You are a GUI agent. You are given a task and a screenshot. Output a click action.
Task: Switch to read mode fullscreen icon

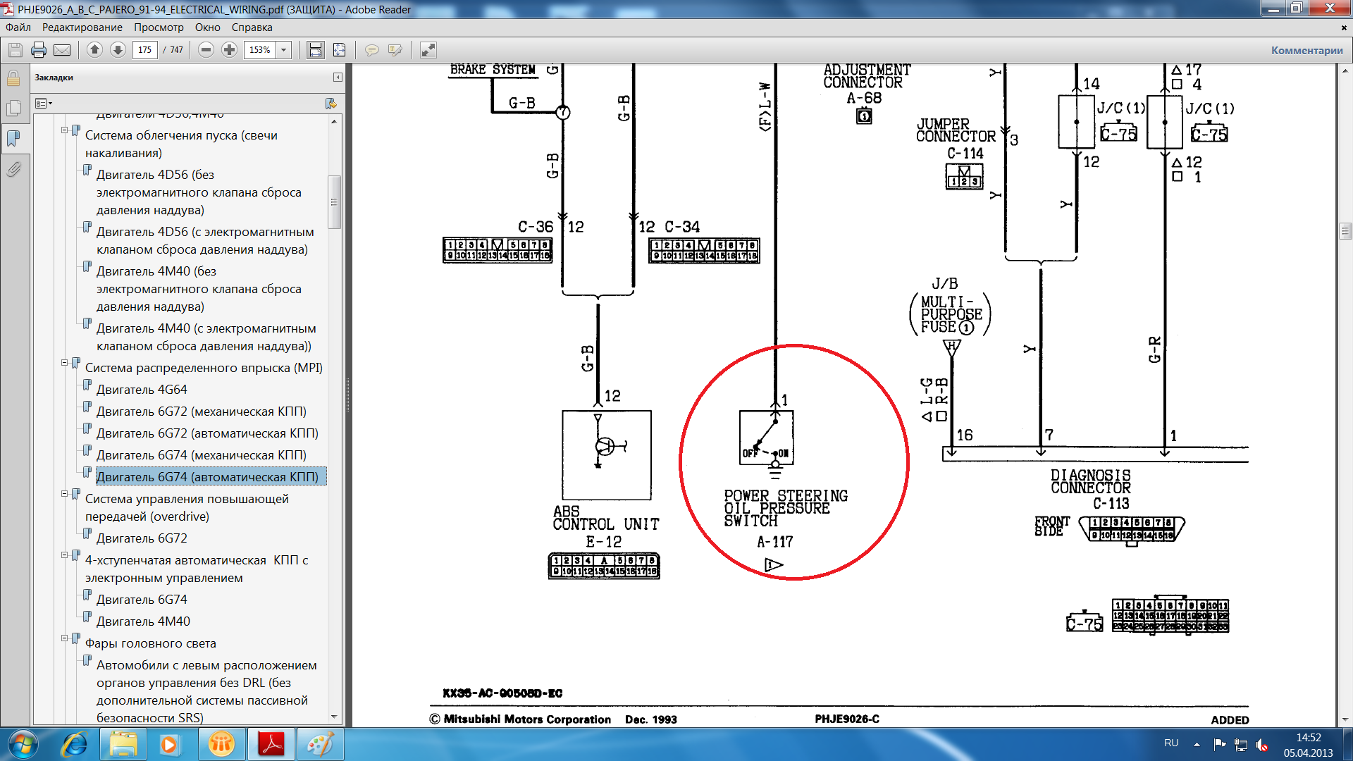pos(428,50)
